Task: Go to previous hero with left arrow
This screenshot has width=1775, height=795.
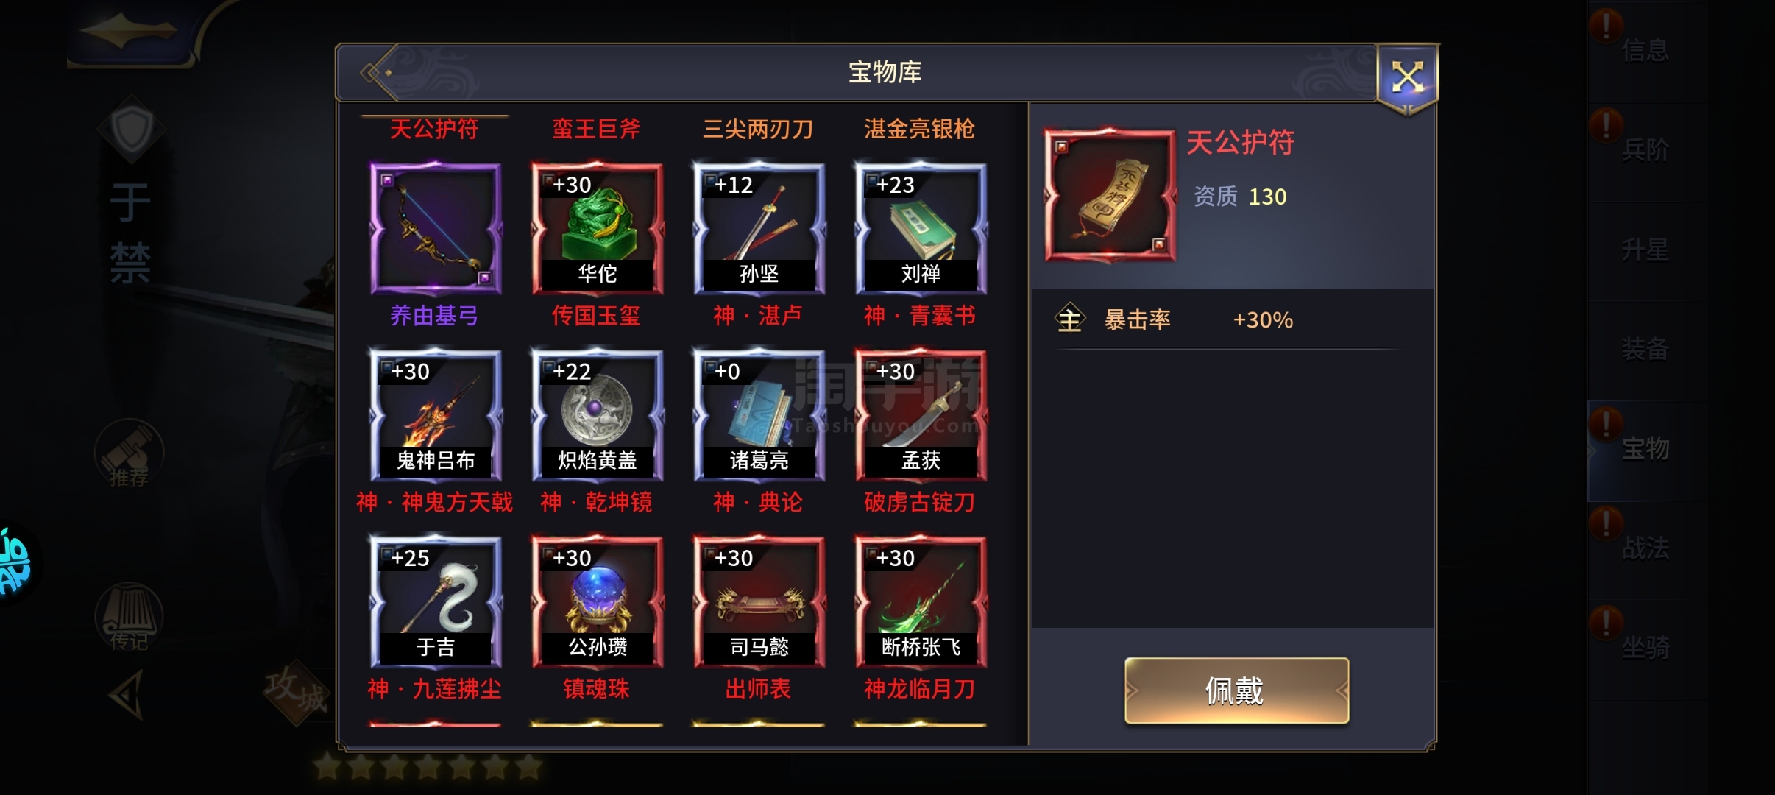Action: click(x=125, y=694)
